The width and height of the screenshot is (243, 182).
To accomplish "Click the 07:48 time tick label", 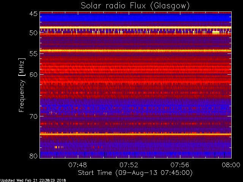I will pyautogui.click(x=77, y=165).
